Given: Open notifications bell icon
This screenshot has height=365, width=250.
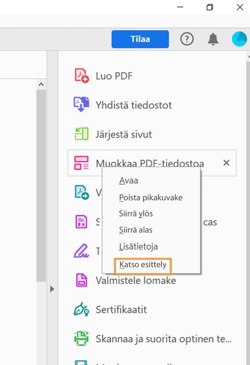Looking at the screenshot, I should [213, 39].
